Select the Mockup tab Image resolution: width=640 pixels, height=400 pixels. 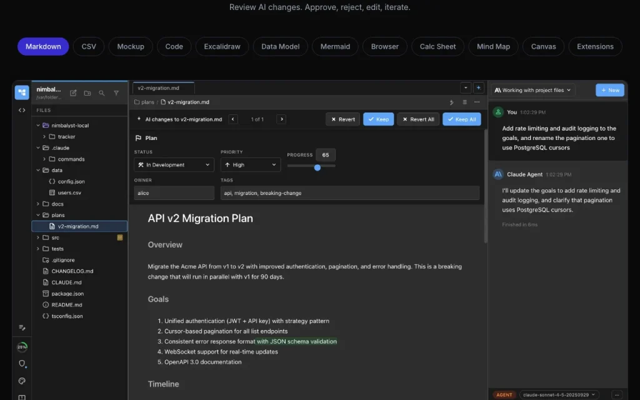pyautogui.click(x=131, y=46)
